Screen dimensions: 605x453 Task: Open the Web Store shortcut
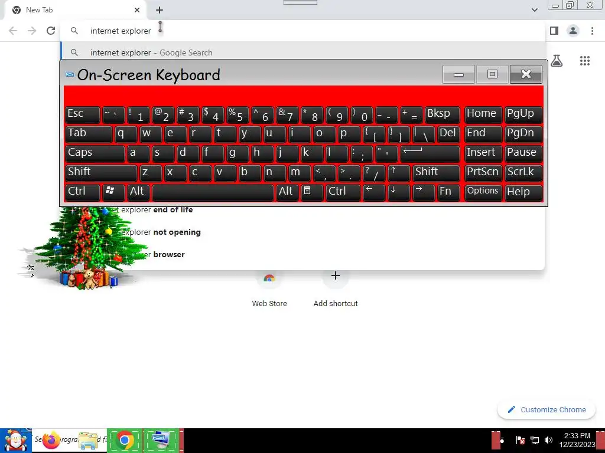[x=269, y=288]
